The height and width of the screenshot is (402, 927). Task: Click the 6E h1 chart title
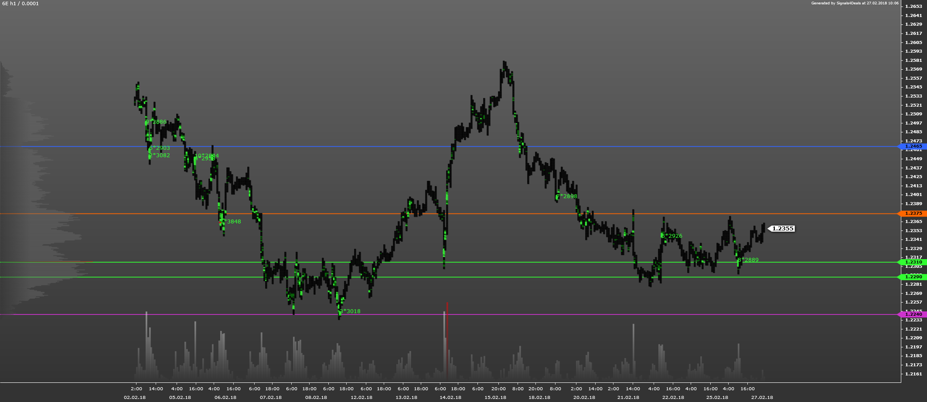pyautogui.click(x=20, y=3)
